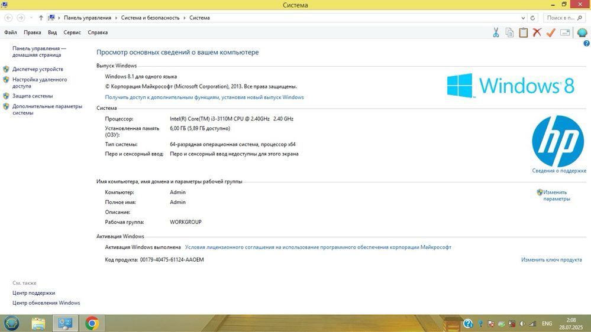Image resolution: width=591 pixels, height=332 pixels.
Task: Click the red plug device tray icon
Action: [512, 323]
